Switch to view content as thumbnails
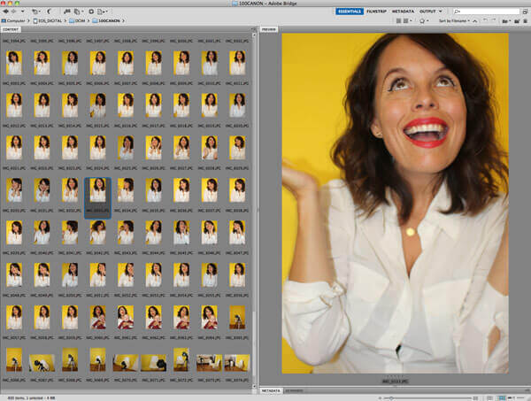 pyautogui.click(x=502, y=398)
